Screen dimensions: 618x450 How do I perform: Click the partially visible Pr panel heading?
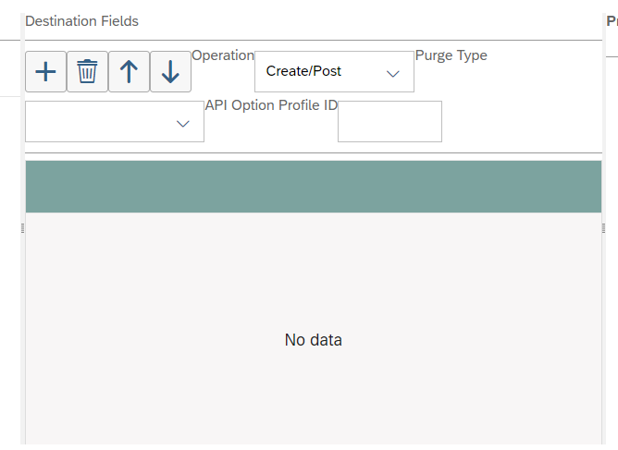pyautogui.click(x=612, y=21)
